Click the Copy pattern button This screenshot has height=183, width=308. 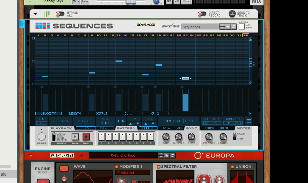coord(86,128)
